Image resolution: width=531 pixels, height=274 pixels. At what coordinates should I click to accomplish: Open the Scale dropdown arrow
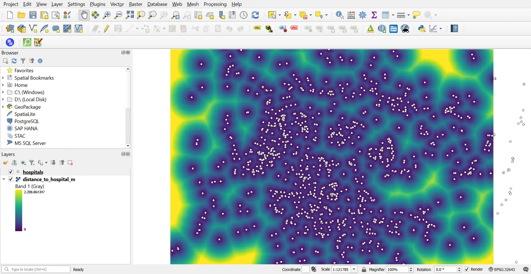coord(354,269)
